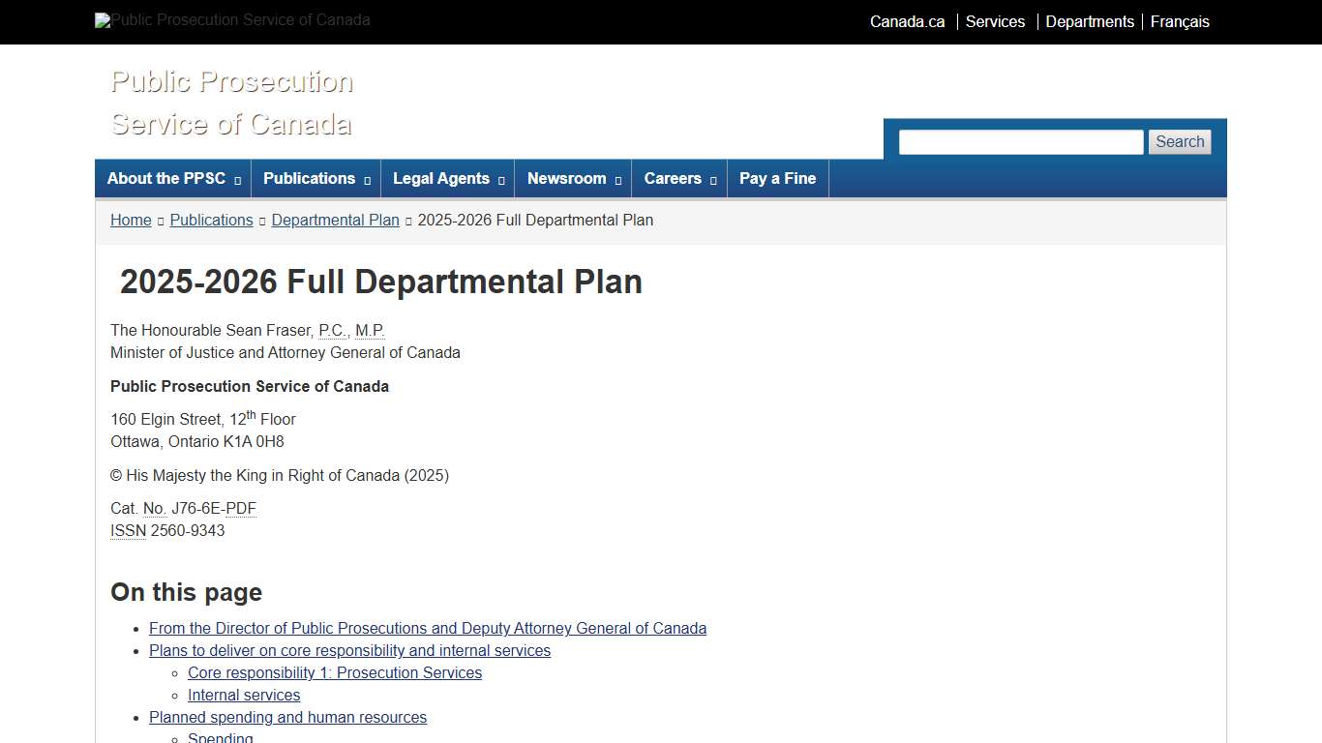Open the Director of Public Prosecutions message link
Image resolution: width=1322 pixels, height=743 pixels.
coord(428,628)
